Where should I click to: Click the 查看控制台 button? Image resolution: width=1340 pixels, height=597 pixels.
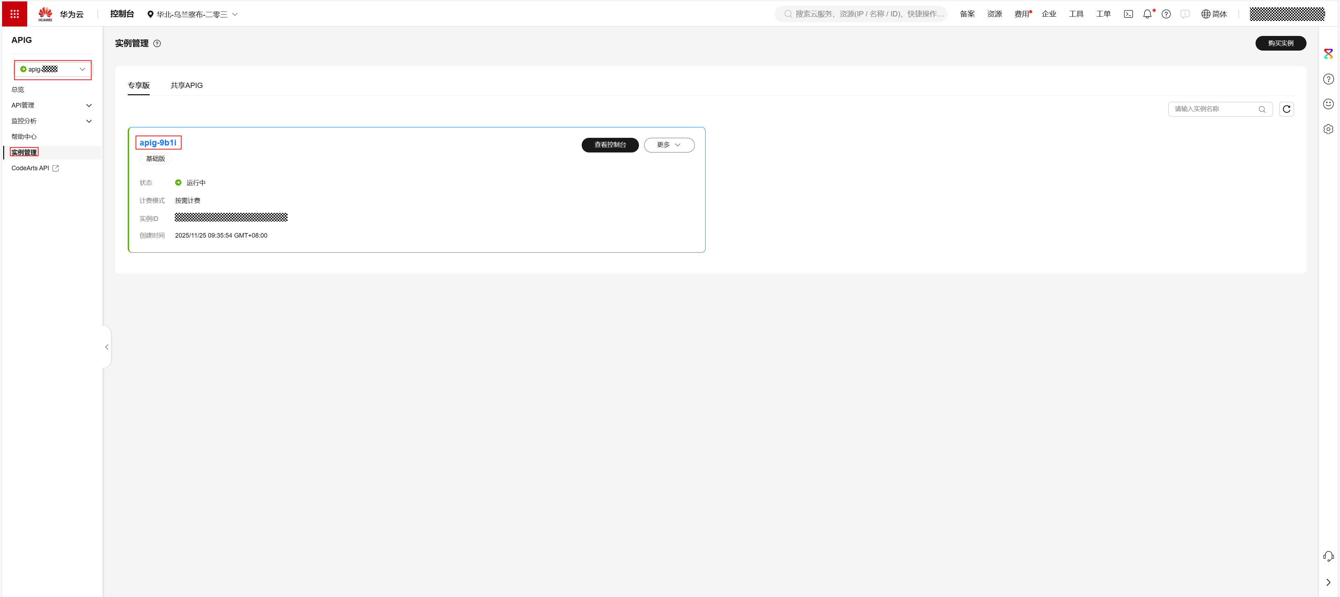(610, 145)
